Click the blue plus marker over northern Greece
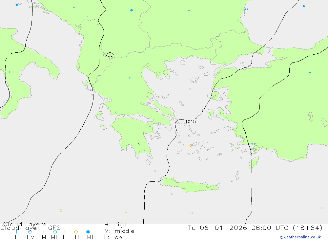Viewport: 328px width, 240px height. click(x=130, y=78)
